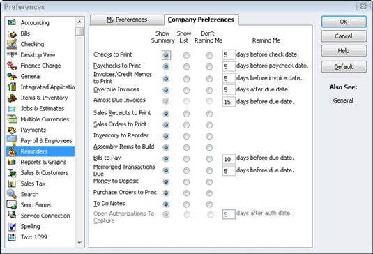
Task: Select Sales & Customers icon
Action: (x=12, y=173)
